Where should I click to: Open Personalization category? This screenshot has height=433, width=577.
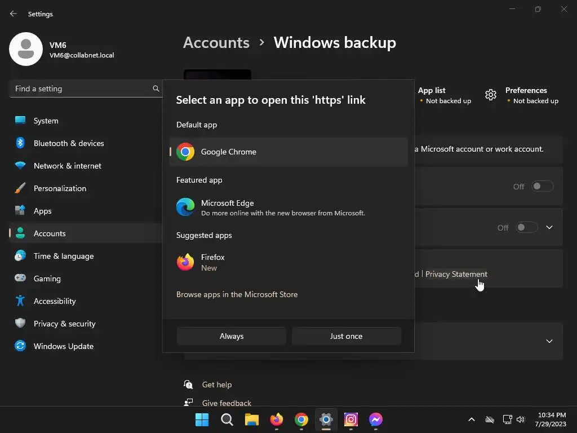click(x=86, y=188)
